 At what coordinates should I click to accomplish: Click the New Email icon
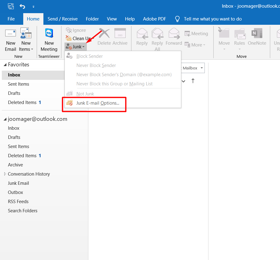coord(10,34)
